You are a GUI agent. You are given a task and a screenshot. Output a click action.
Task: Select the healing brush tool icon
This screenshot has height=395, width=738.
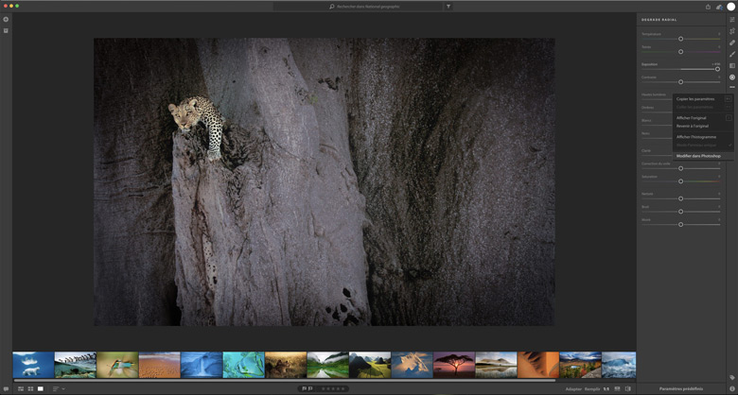(x=732, y=43)
